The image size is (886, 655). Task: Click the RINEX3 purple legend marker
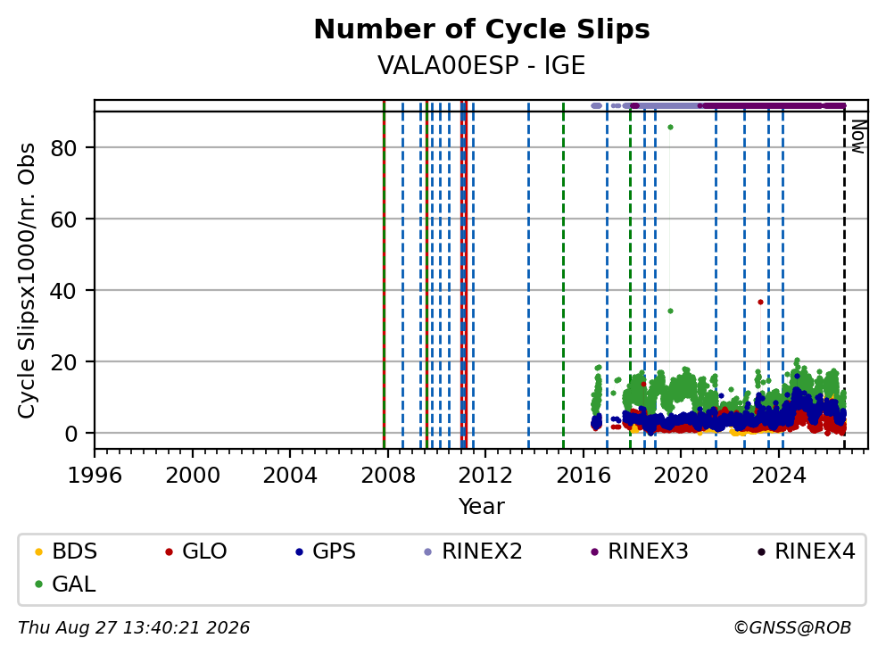pos(594,551)
